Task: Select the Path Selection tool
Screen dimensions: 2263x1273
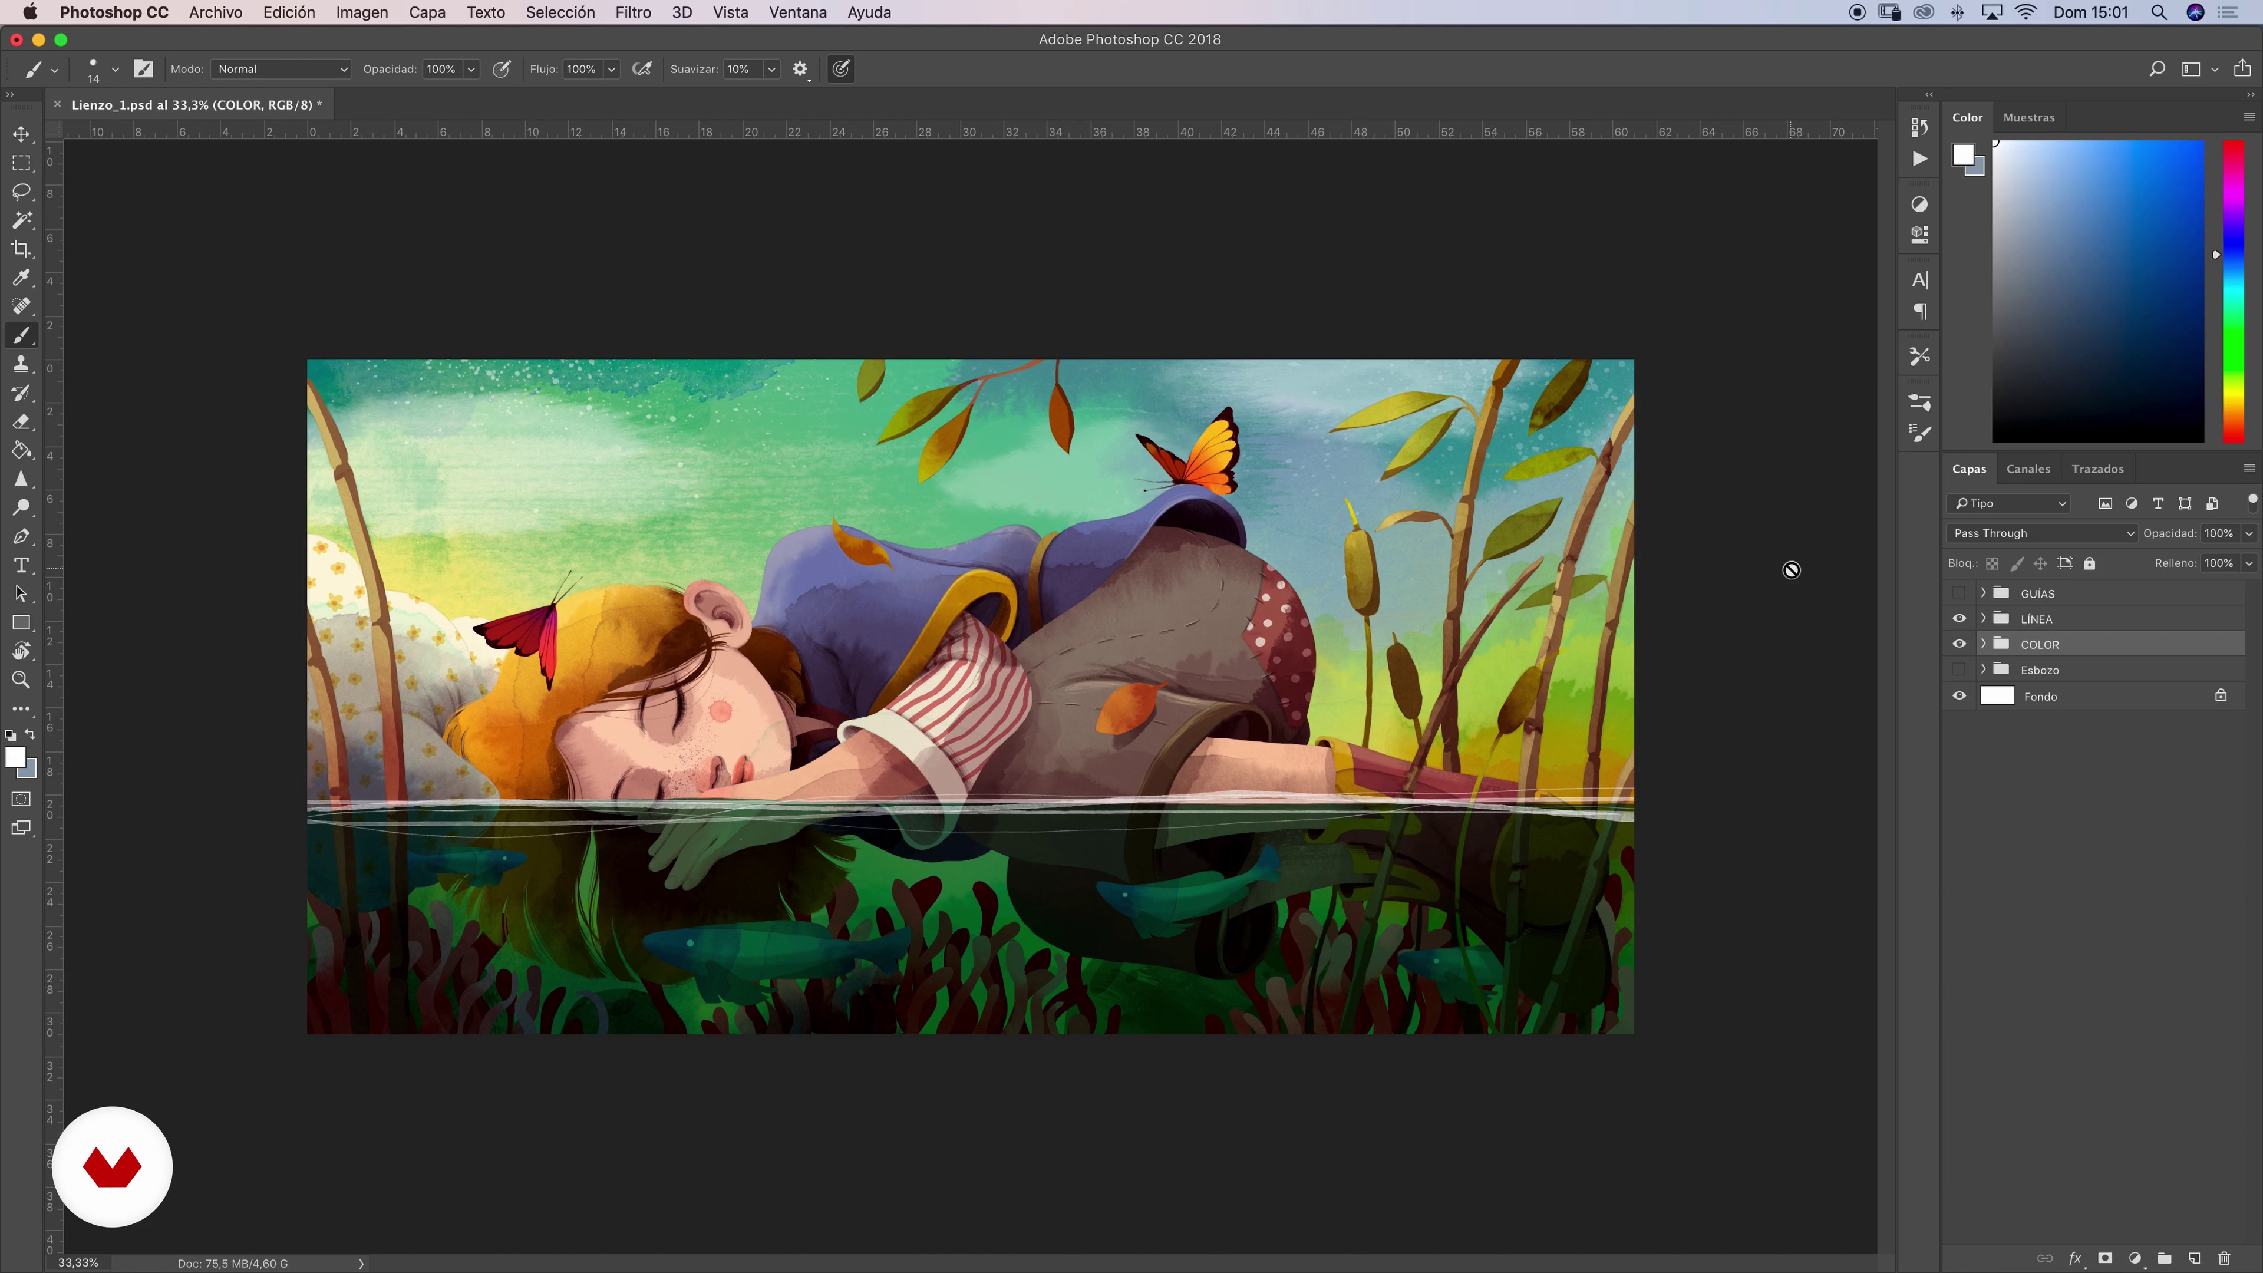Action: click(21, 593)
